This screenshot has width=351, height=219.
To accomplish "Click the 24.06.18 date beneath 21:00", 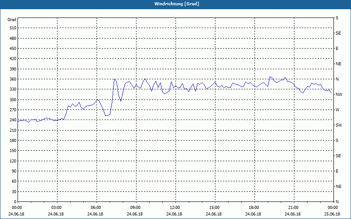I will coord(293,214).
